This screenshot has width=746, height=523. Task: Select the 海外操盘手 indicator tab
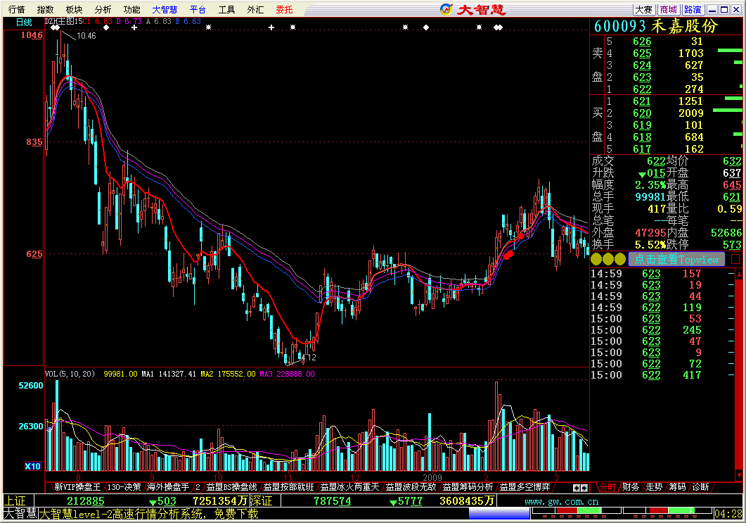tap(167, 487)
